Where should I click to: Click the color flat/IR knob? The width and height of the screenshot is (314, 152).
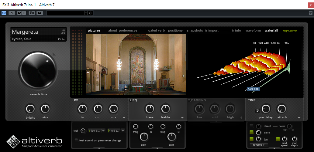click(289, 126)
